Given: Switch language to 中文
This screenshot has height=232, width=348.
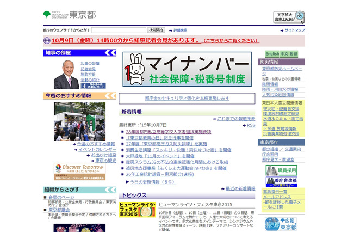Looking at the screenshot, I should point(284,54).
